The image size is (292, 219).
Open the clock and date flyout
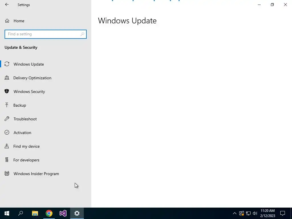coord(267,213)
